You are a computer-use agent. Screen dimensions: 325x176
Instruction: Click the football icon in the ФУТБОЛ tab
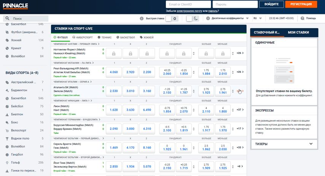[x=55, y=38]
